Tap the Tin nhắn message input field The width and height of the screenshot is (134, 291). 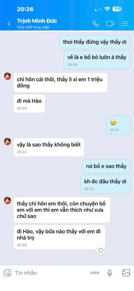pyautogui.click(x=50, y=273)
